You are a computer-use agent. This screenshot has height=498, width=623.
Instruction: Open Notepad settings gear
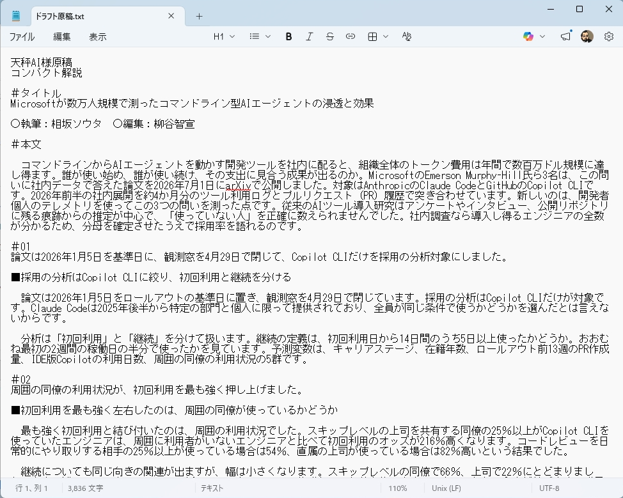point(609,36)
